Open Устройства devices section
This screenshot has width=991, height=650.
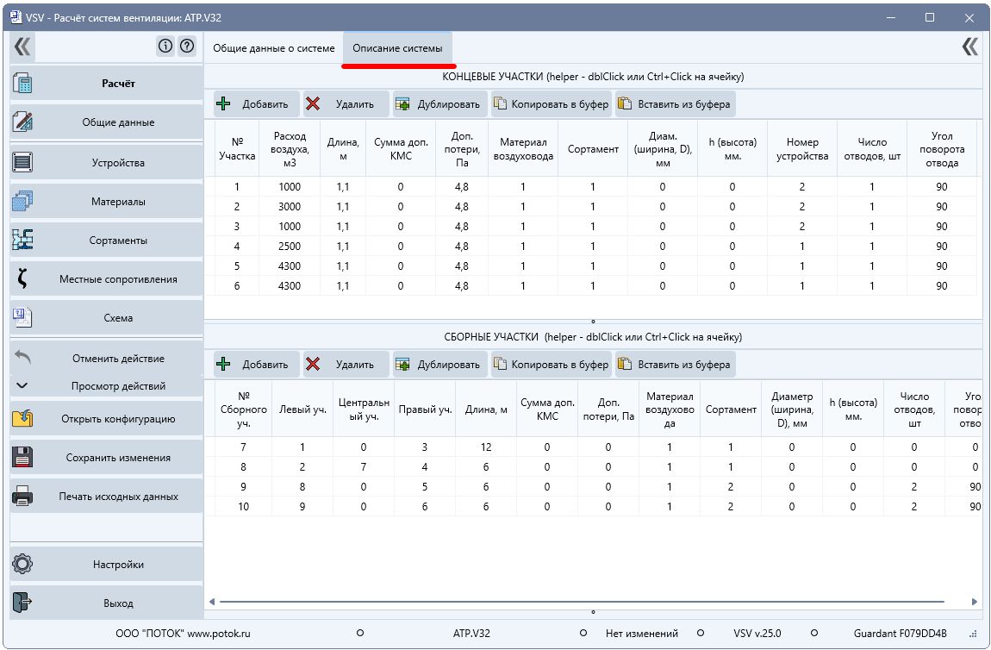click(x=106, y=162)
